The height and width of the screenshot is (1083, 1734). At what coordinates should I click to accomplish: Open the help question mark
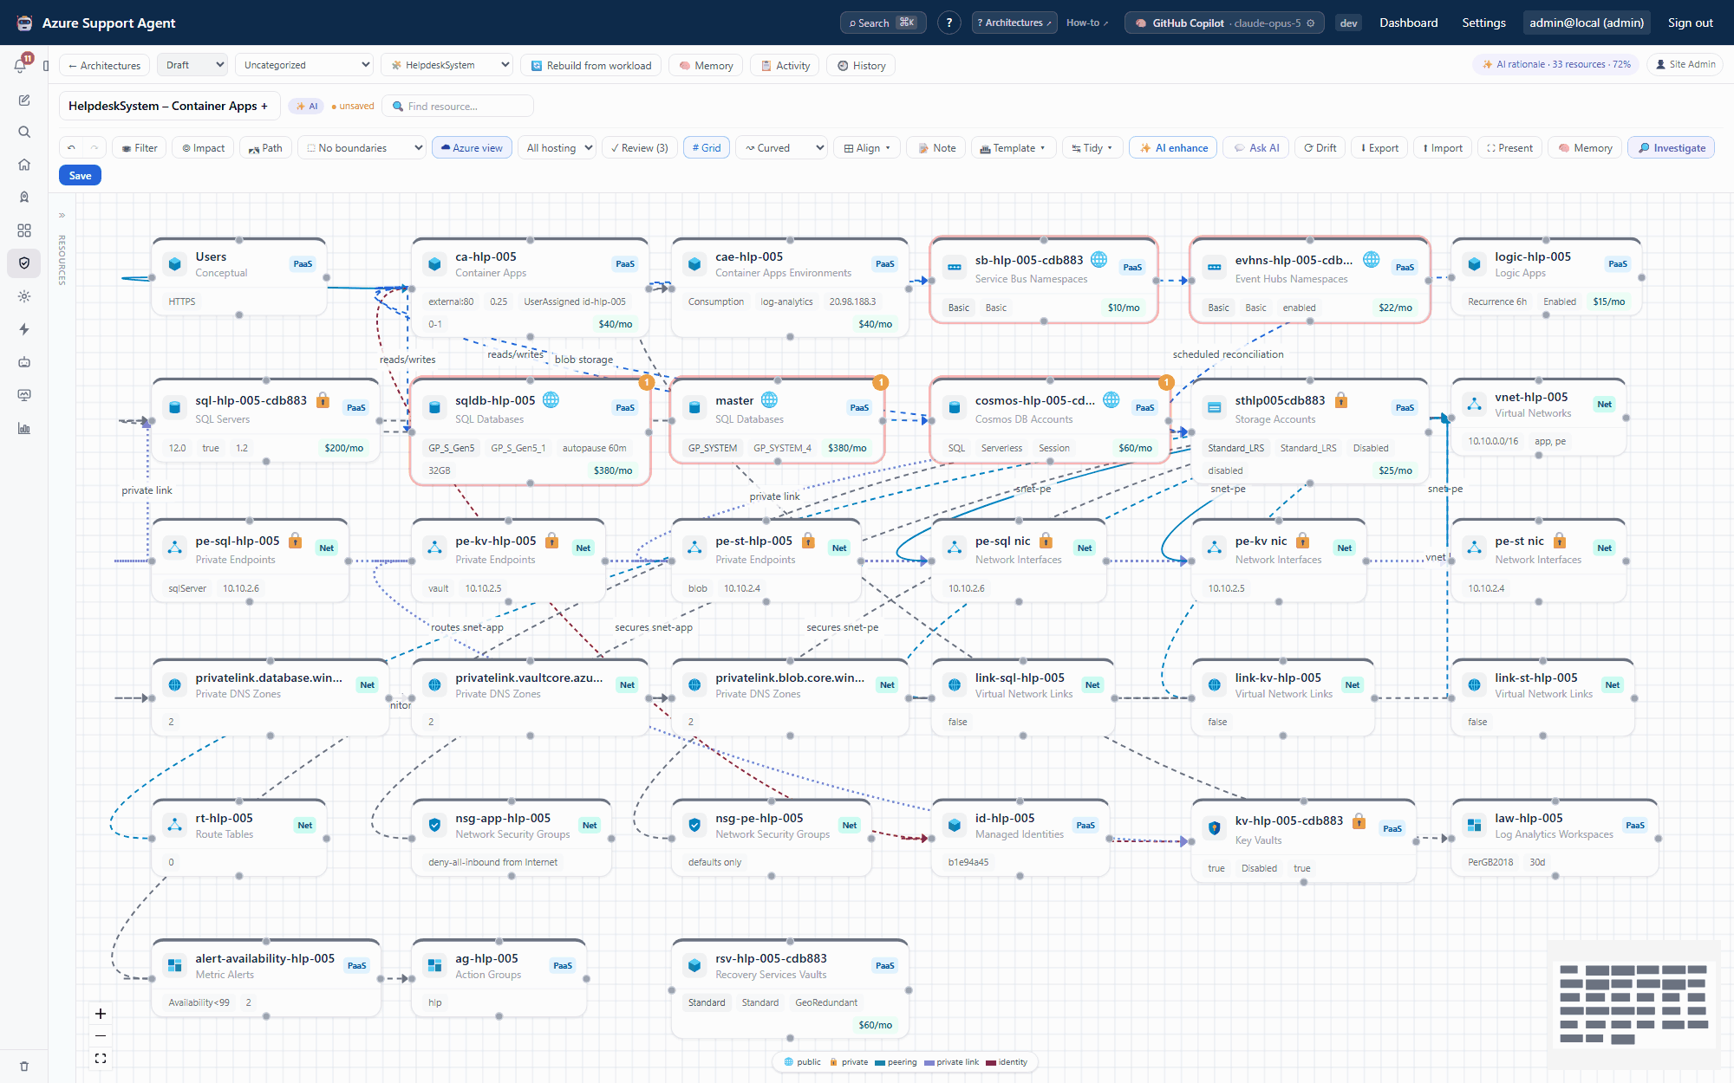pyautogui.click(x=949, y=23)
